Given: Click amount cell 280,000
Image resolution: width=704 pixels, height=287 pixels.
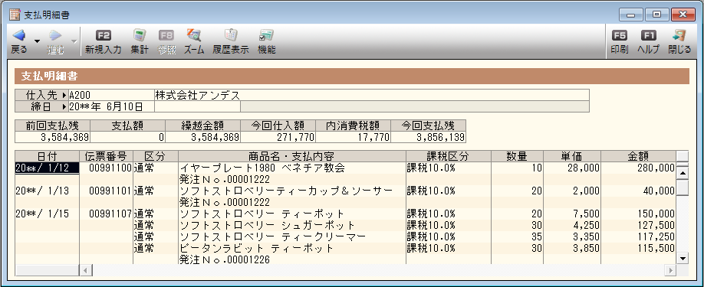Looking at the screenshot, I should tap(638, 168).
